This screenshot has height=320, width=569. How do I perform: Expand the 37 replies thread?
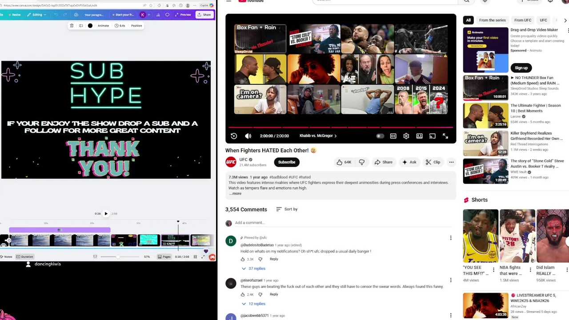click(x=253, y=268)
